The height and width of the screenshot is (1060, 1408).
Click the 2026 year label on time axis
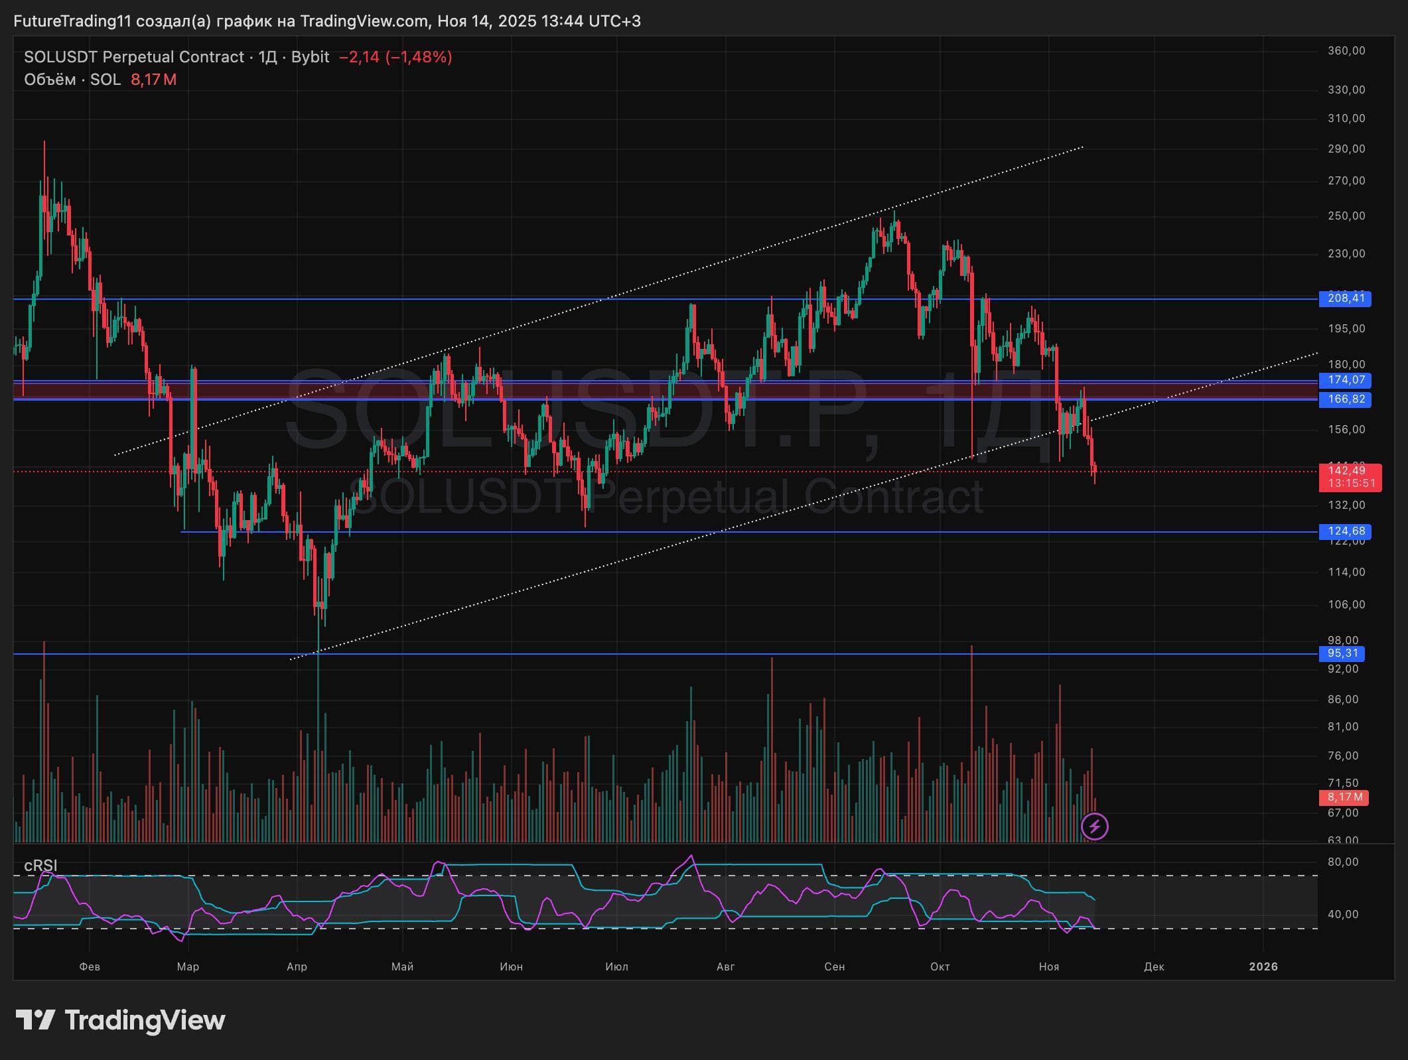click(x=1263, y=966)
